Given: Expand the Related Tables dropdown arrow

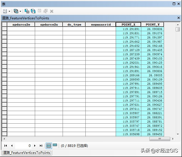Looking at the screenshot, I should [x=20, y=11].
